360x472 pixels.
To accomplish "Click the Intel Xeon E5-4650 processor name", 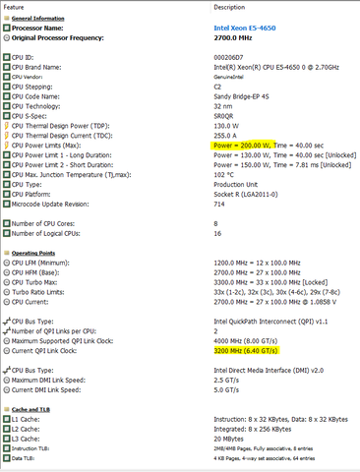I will [x=245, y=28].
